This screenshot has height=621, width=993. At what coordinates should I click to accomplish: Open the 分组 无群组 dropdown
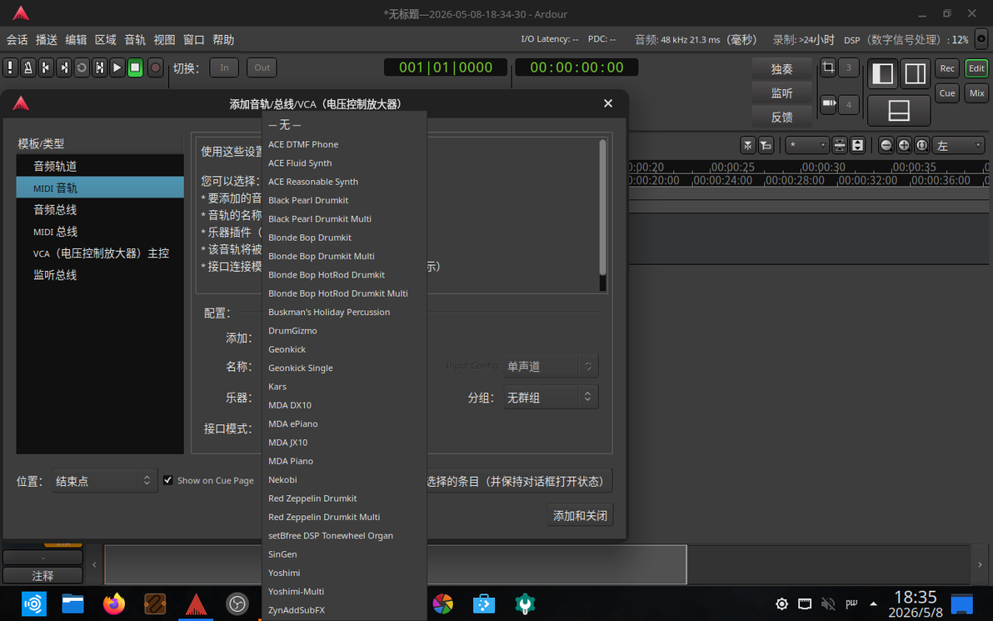point(551,398)
